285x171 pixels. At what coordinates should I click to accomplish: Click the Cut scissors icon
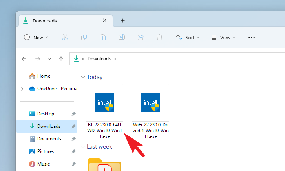(65, 37)
